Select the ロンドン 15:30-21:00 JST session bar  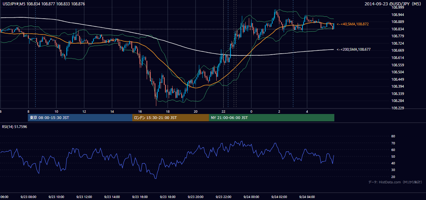tap(171, 118)
